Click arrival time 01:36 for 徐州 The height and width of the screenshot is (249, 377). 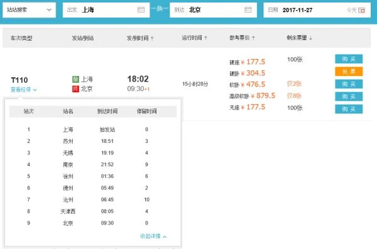click(x=107, y=176)
